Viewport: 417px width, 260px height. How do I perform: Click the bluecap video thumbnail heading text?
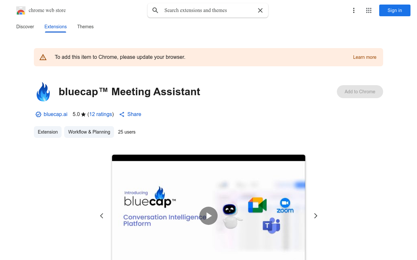(165, 220)
